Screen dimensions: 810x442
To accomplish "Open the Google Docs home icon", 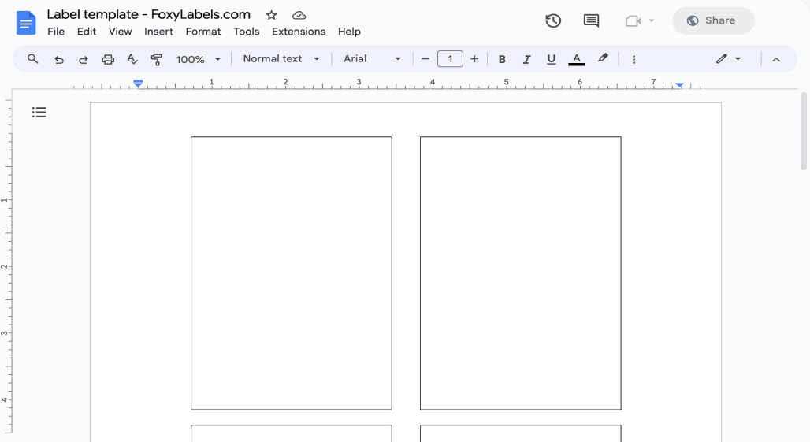I will pos(26,23).
